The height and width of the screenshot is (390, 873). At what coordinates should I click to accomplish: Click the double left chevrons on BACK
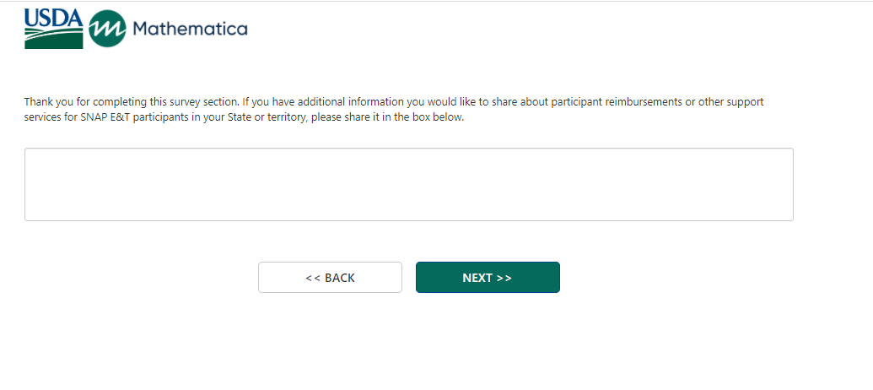[x=312, y=278]
